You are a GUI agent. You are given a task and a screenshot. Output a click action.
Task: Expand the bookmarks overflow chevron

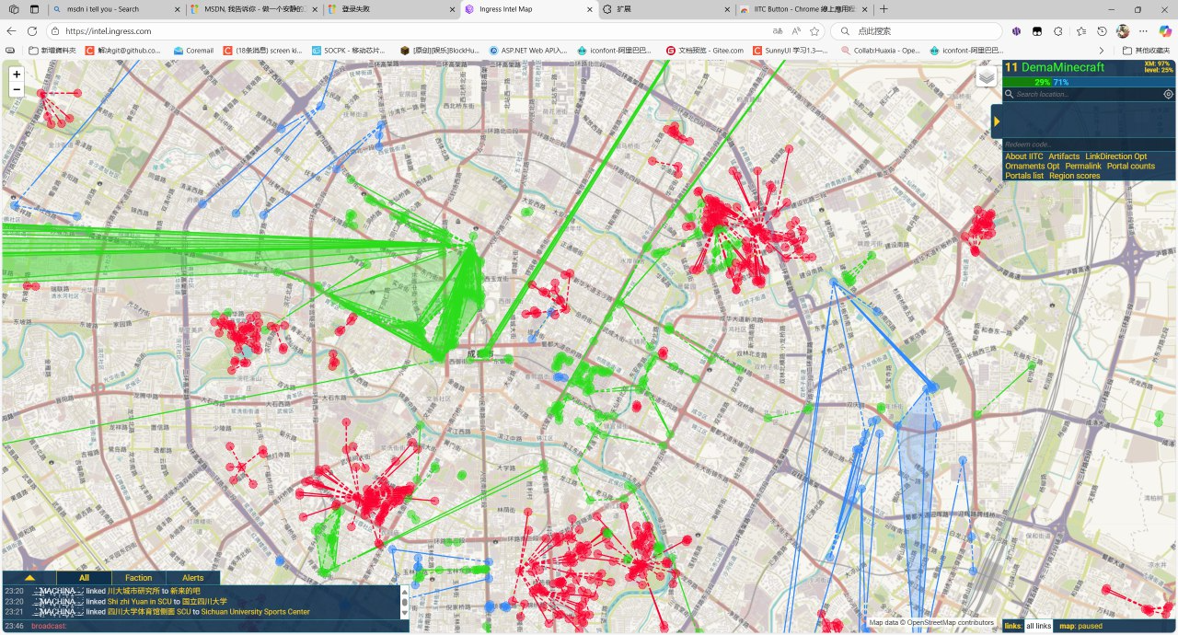click(x=1103, y=50)
